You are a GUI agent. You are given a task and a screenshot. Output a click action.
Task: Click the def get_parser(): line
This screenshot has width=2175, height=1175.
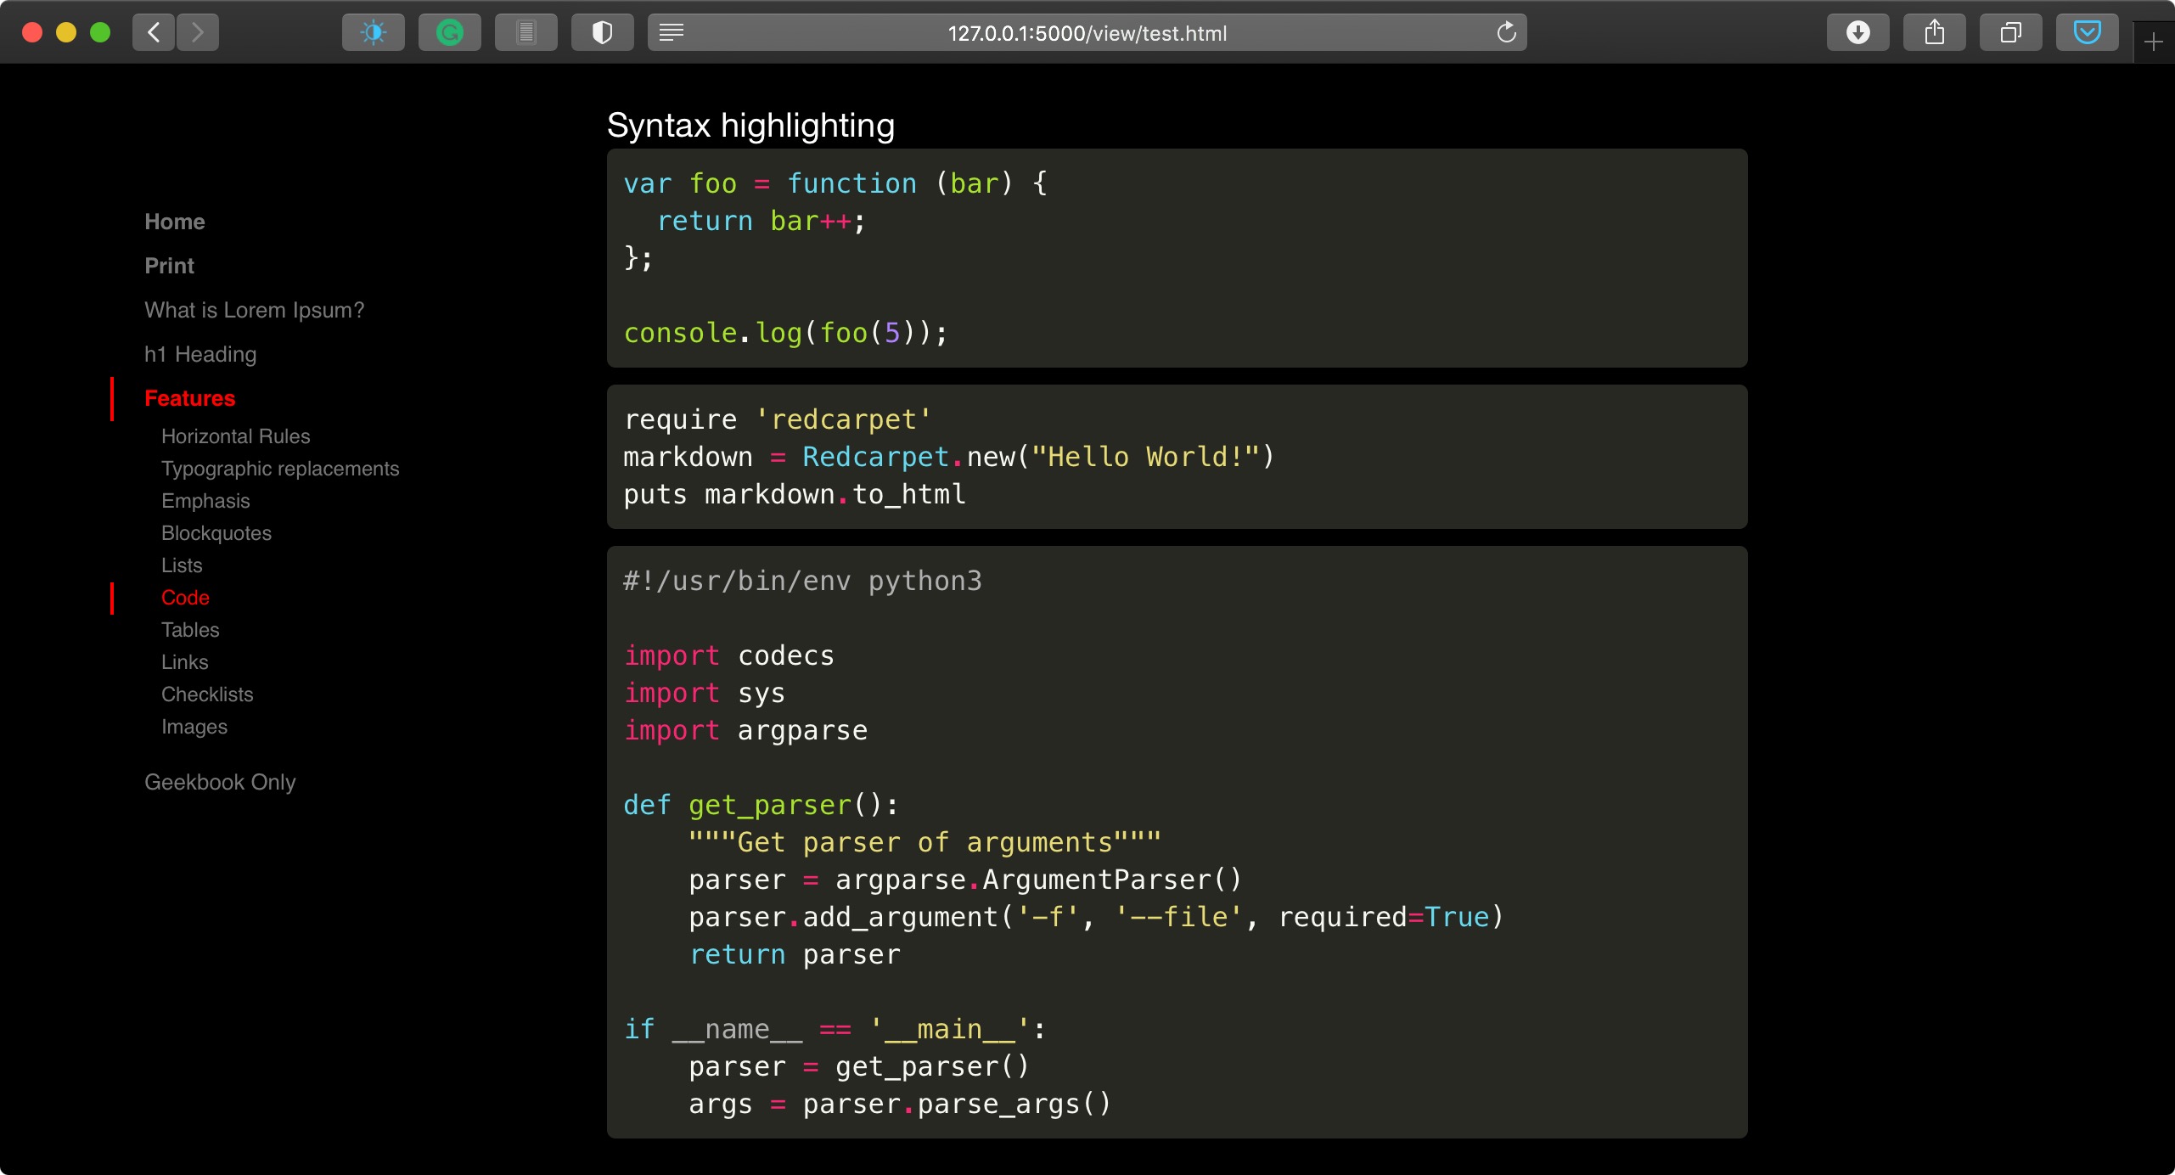761,805
